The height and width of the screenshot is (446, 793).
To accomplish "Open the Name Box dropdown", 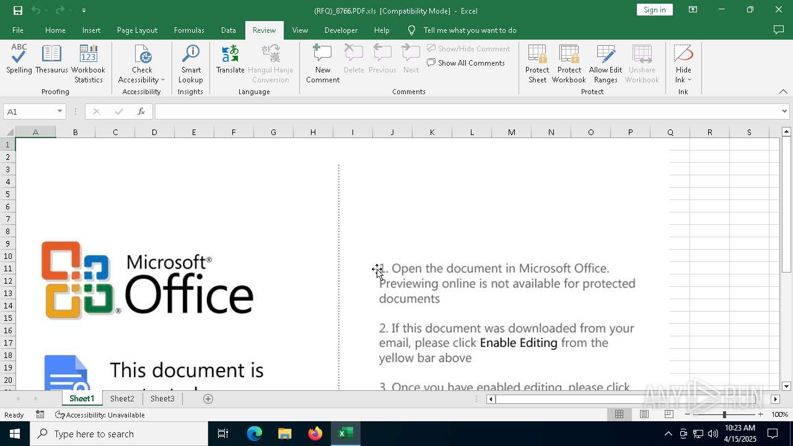I will tap(59, 111).
